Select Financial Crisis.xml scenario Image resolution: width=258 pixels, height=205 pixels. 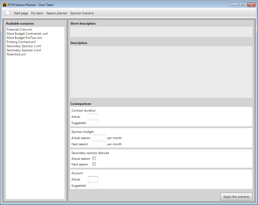coord(19,30)
